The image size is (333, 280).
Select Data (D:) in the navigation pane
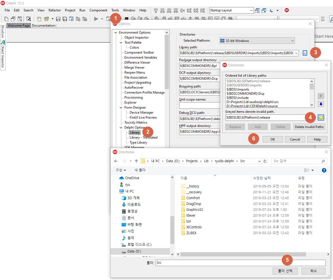134,251
